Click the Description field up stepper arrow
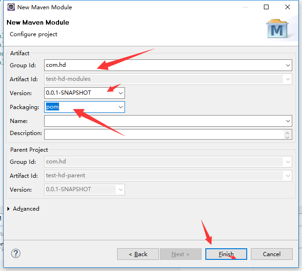 [287, 133]
